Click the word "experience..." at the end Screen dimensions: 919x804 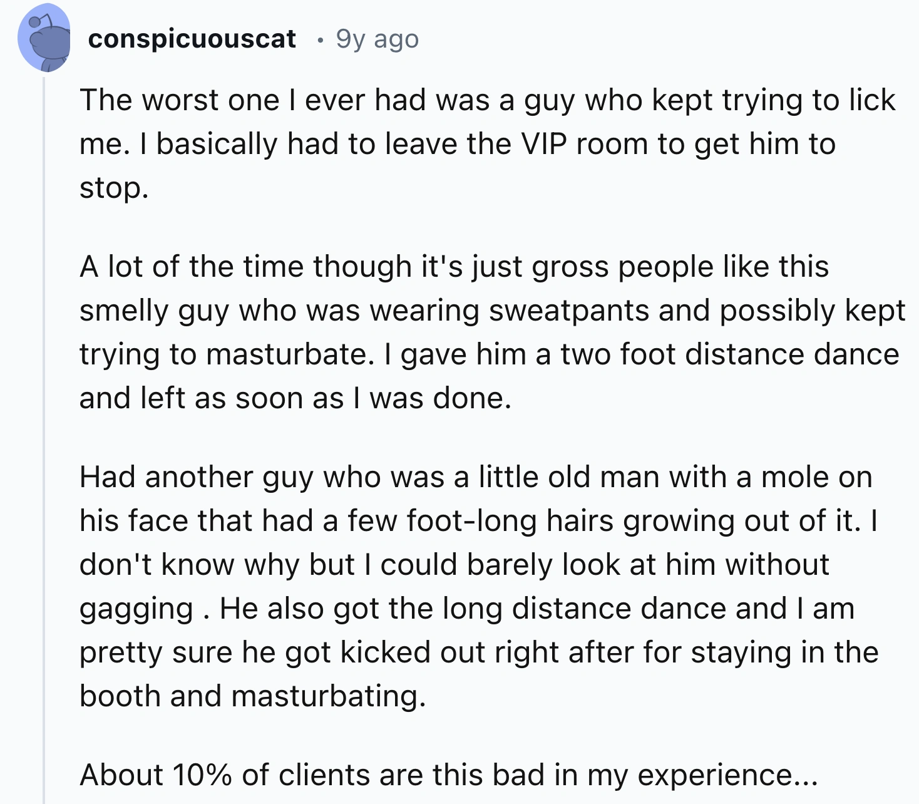tap(728, 776)
